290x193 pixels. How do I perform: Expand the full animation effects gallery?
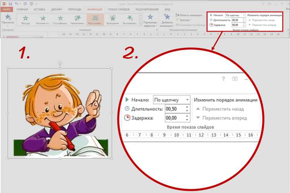tap(141, 24)
